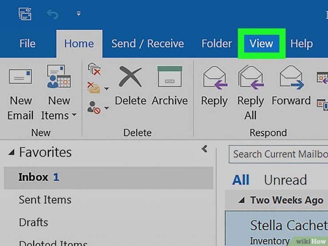
Task: Collapse the Favorites section
Action: [x=12, y=152]
